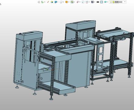The height and width of the screenshot is (110, 134).
Task: Toggle the light bulb layer visibility icon
Action: coord(111,2)
